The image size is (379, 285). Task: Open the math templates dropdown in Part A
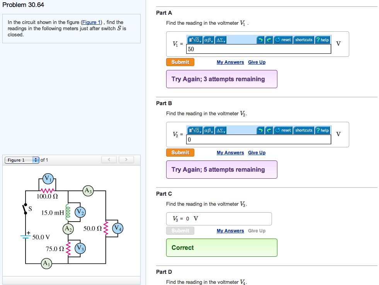(x=195, y=40)
